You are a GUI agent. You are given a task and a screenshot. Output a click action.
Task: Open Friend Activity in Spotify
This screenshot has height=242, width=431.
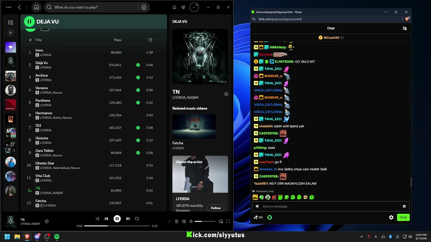[184, 7]
